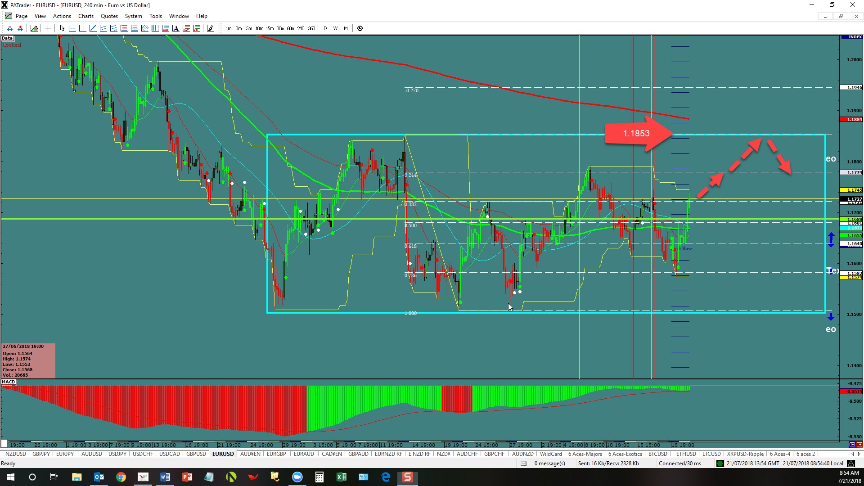Open the Page menu
This screenshot has width=864, height=486.
(x=21, y=16)
